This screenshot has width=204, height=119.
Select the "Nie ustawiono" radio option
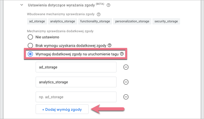coord(30,37)
